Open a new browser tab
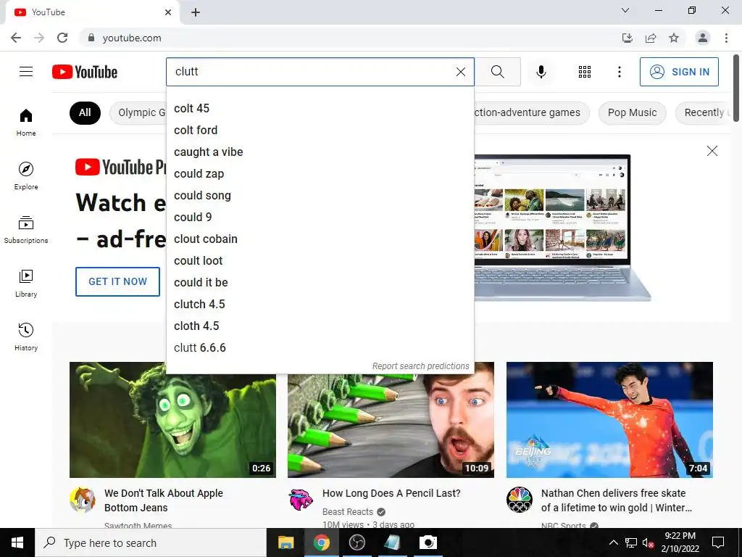Image resolution: width=742 pixels, height=557 pixels. [x=196, y=12]
